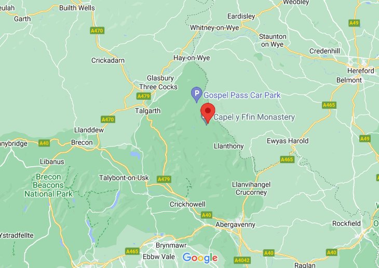Viewport: 379px width, 268px height.
Task: Click the Llanvihangel Crucorney label
Action: [251, 189]
